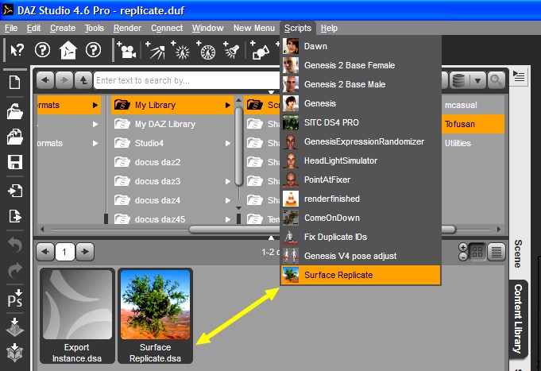The image size is (541, 371).
Task: Launch the Photoshop bridge Ps icon
Action: (x=15, y=299)
